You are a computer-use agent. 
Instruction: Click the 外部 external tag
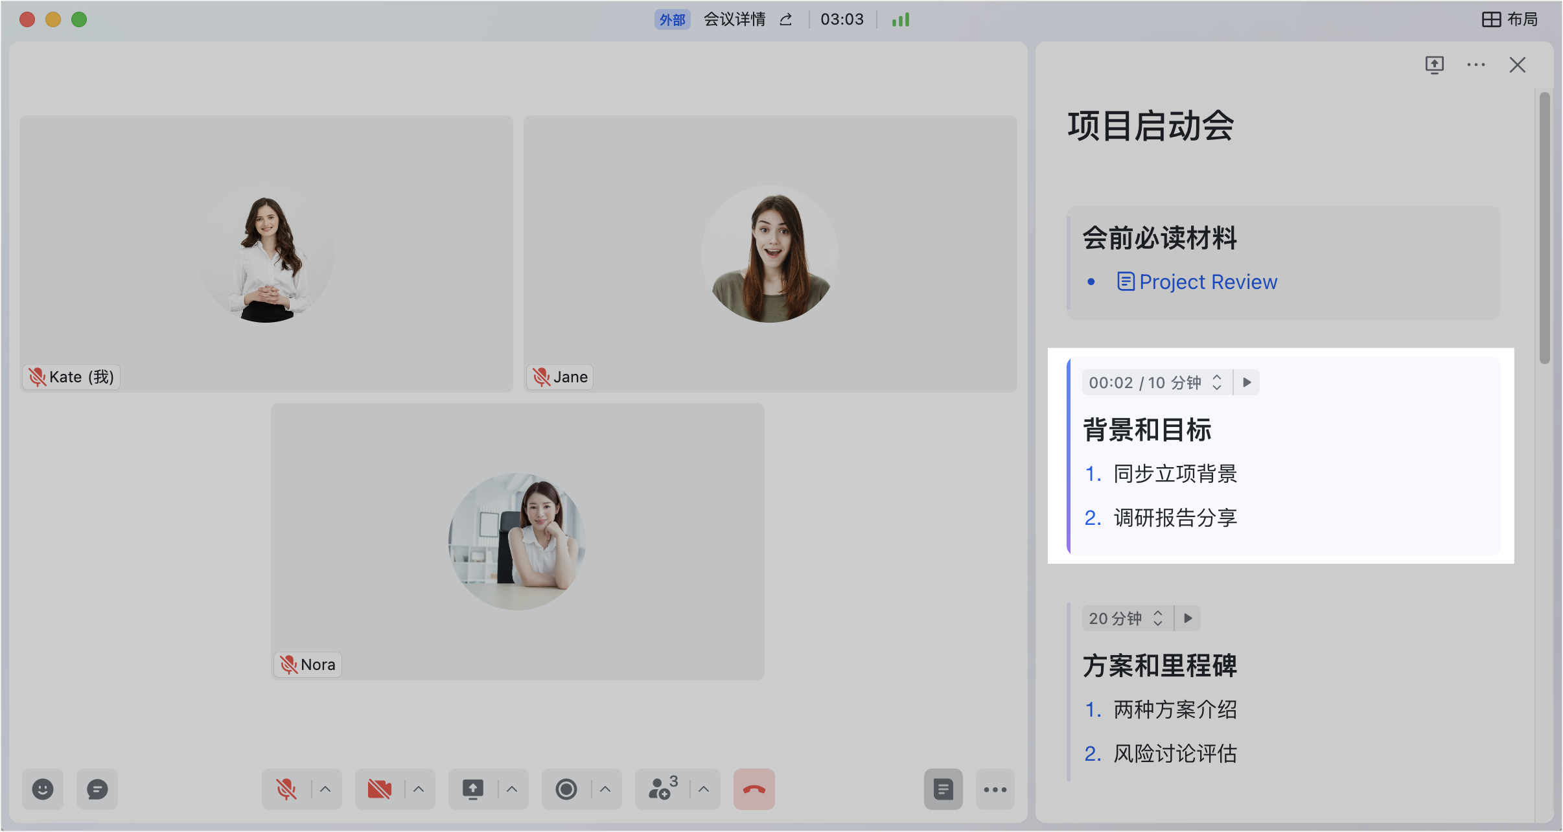(x=673, y=19)
